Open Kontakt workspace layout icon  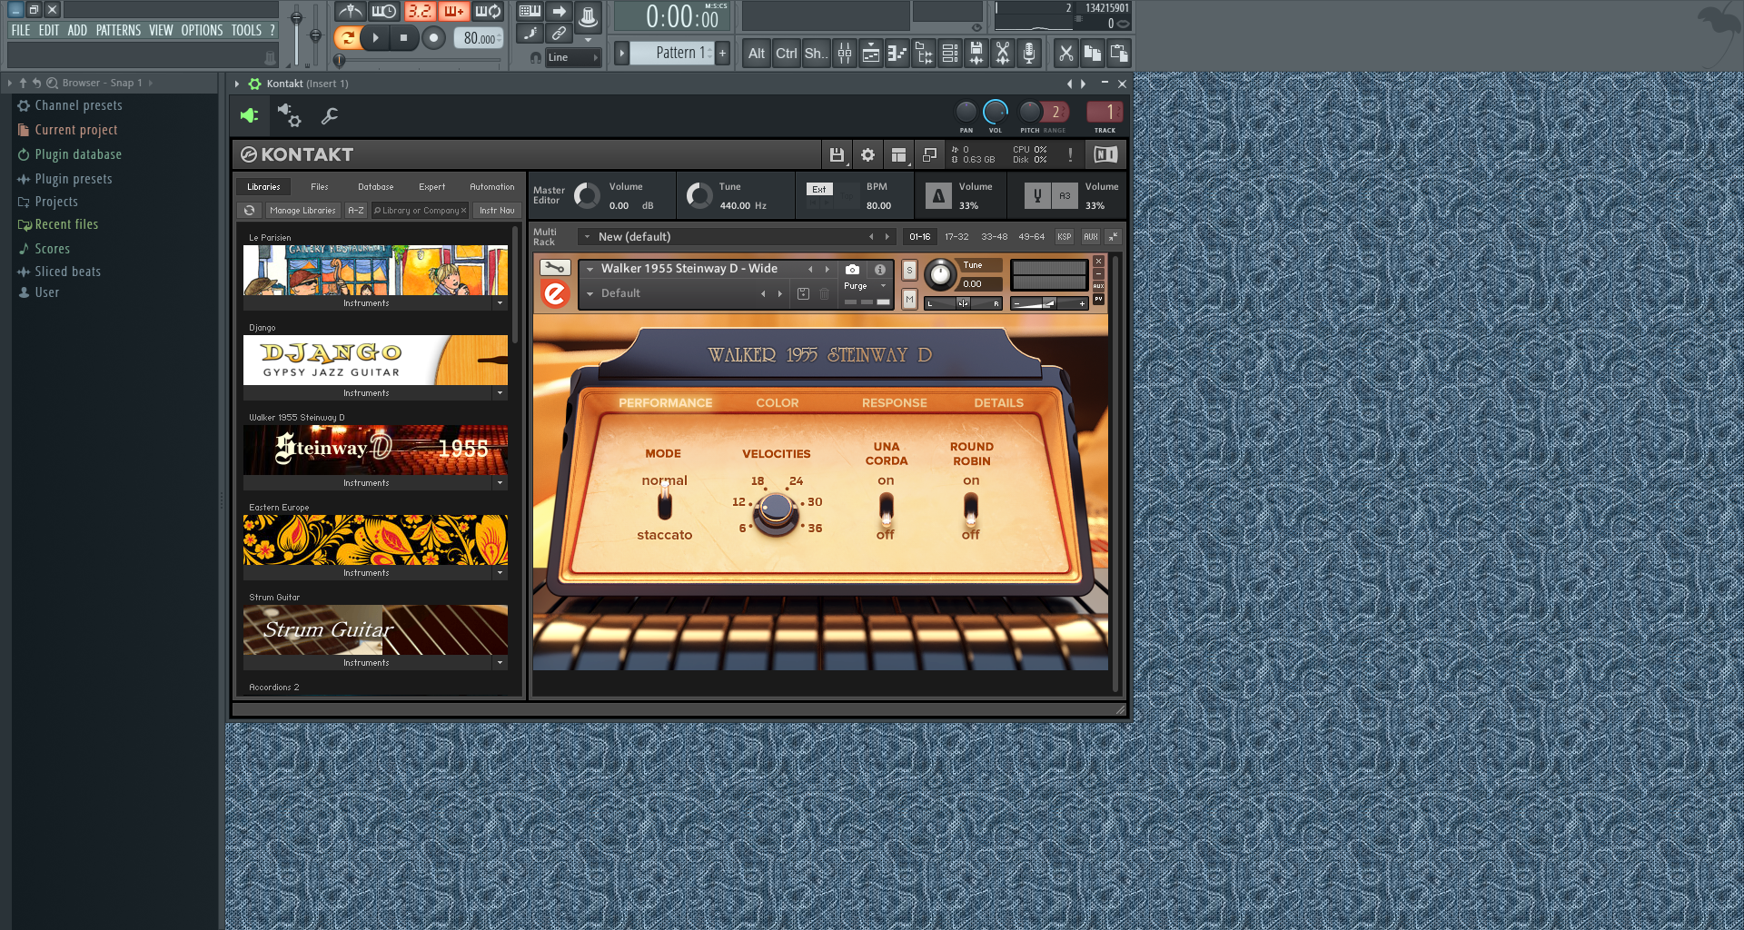tap(898, 155)
